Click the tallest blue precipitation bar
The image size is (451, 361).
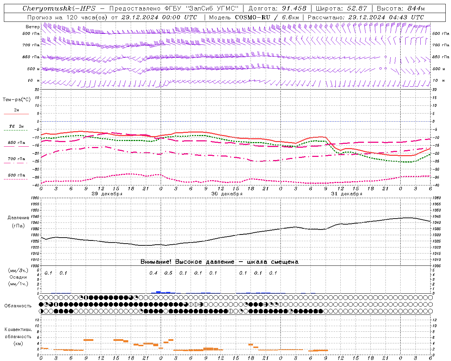[x=158, y=292]
